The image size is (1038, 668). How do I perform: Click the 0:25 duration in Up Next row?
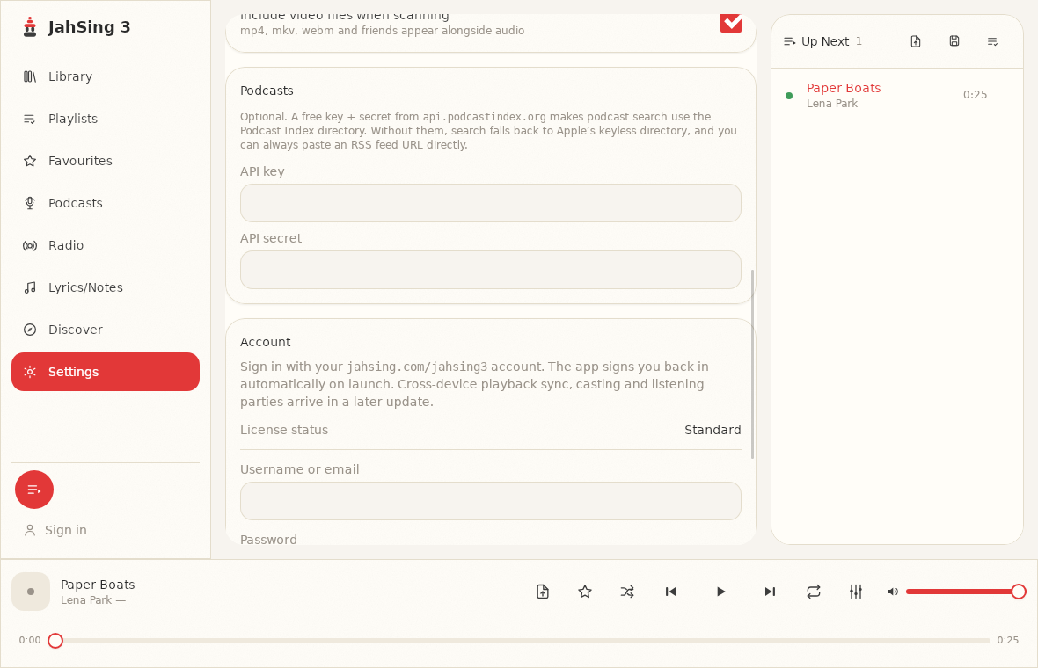point(976,95)
